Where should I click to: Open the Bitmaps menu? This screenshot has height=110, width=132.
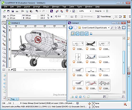click(56, 7)
